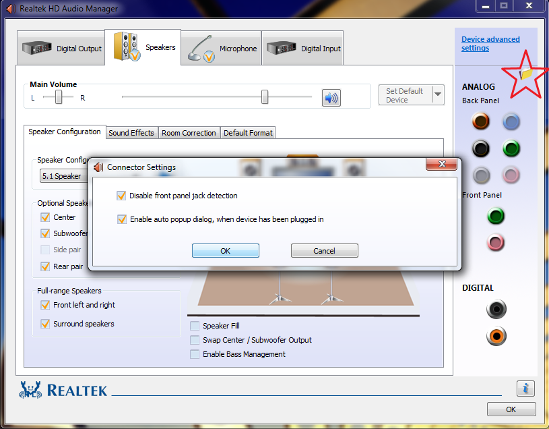Toggle the Surround speakers checkbox
Screen dimensions: 549x429
46,324
